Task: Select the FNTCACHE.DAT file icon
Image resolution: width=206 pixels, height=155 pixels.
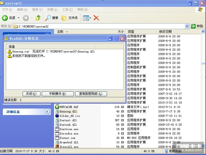Action: coord(57,107)
